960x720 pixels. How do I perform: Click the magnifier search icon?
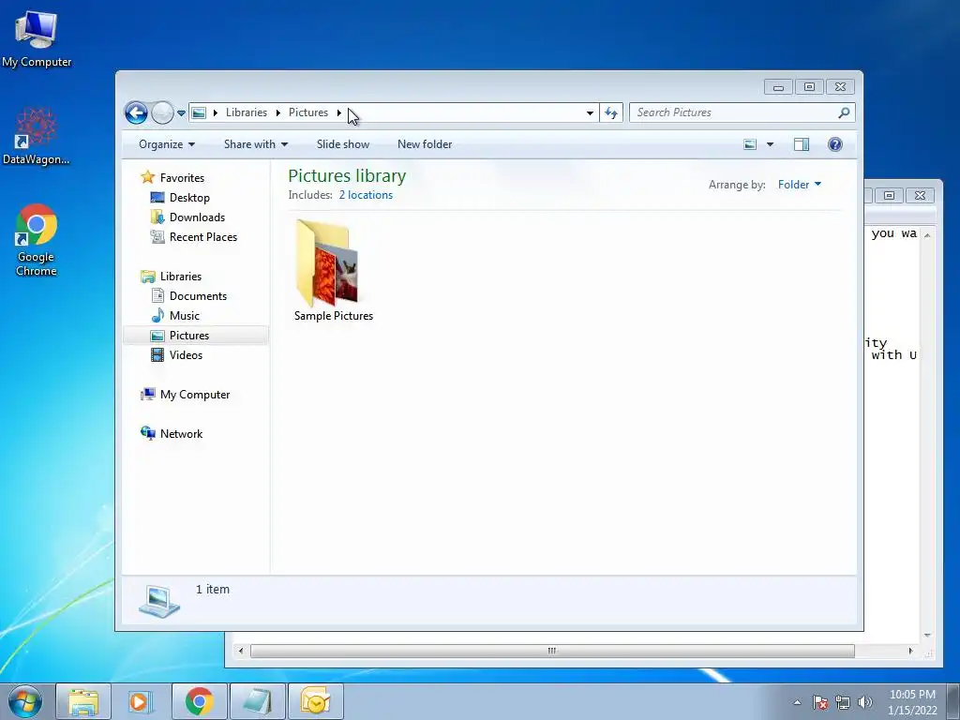pos(844,112)
